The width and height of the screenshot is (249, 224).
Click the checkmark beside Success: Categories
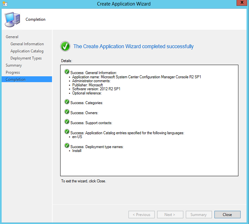[x=67, y=102]
